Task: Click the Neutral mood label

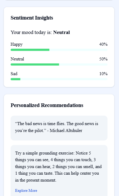Action: (x=17, y=59)
